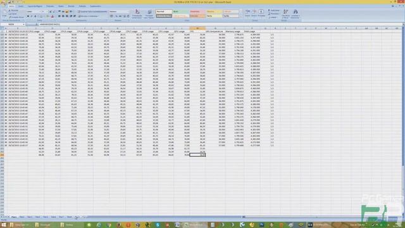Click Merge and Center button
Image resolution: width=405 pixels, height=228 pixels.
89,16
